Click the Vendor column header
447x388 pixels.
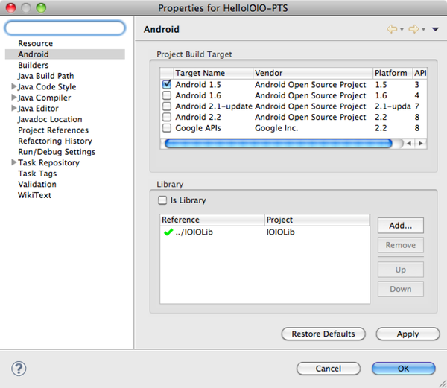tap(313, 73)
